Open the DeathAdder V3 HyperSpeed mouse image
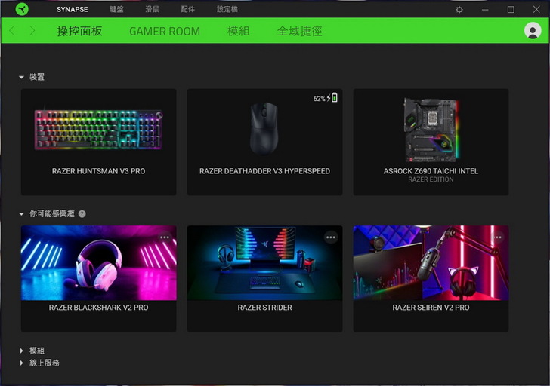This screenshot has height=386, width=550. (264, 128)
